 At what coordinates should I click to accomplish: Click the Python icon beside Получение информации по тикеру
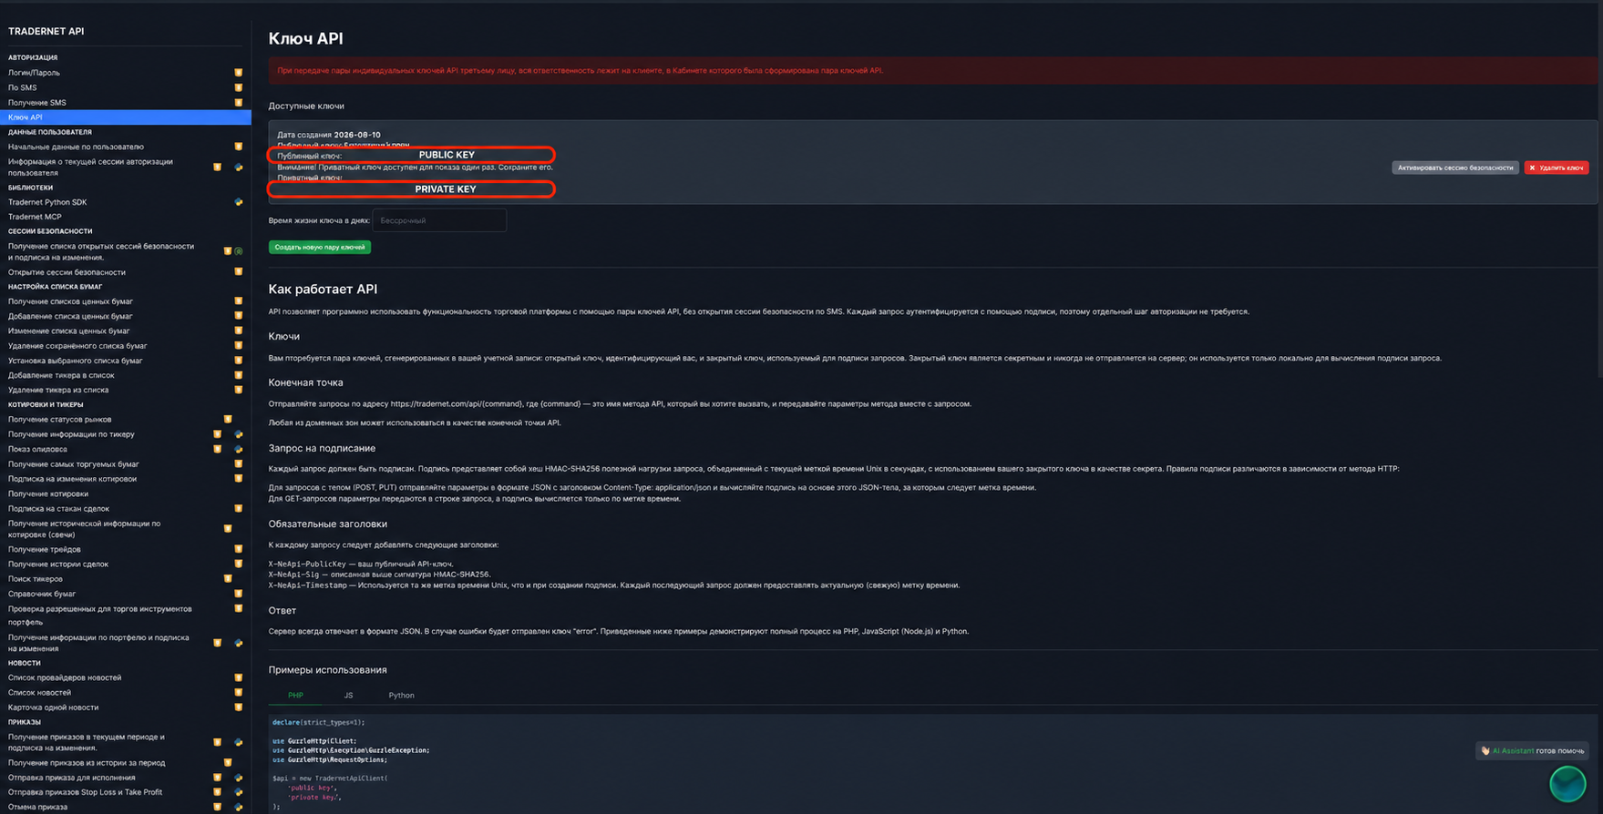tap(239, 434)
